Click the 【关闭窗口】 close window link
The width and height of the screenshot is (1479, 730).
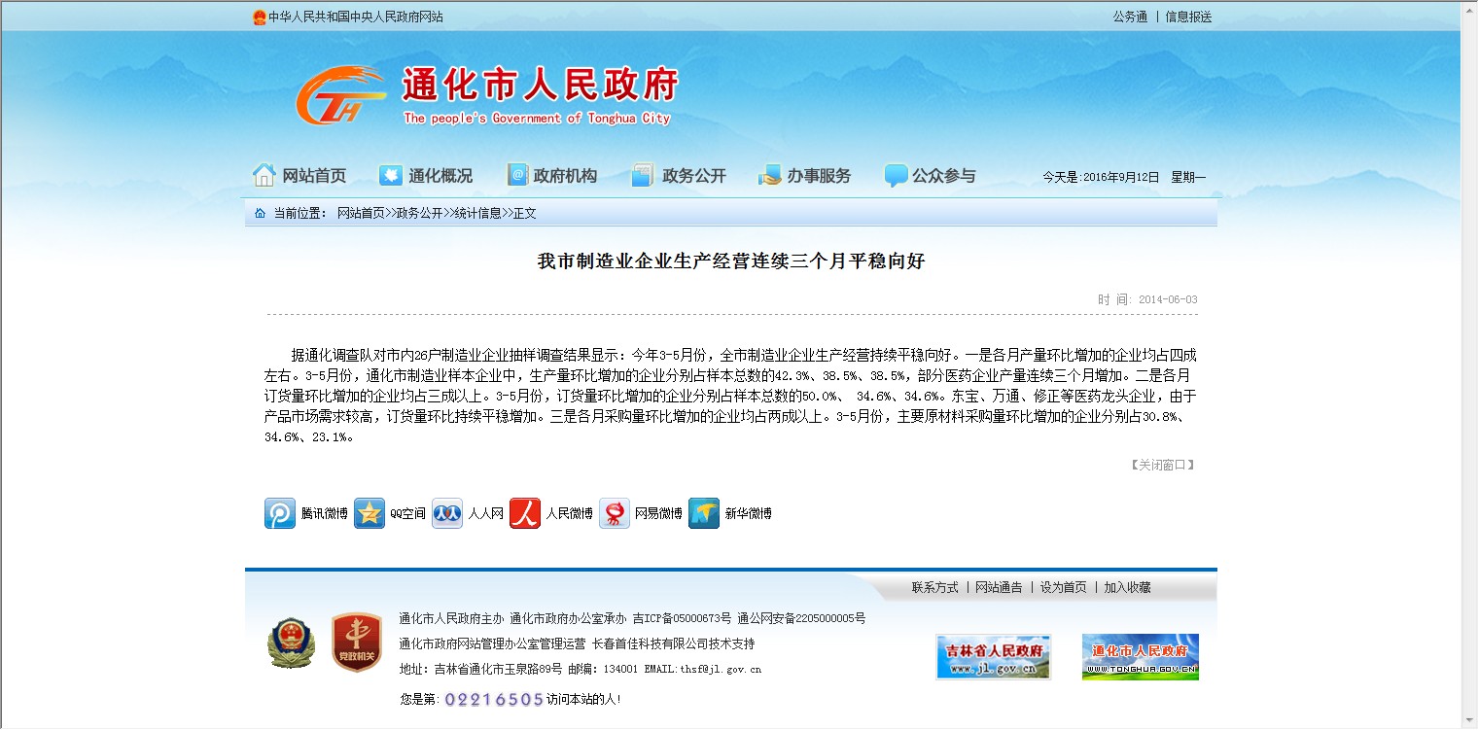(x=1162, y=465)
